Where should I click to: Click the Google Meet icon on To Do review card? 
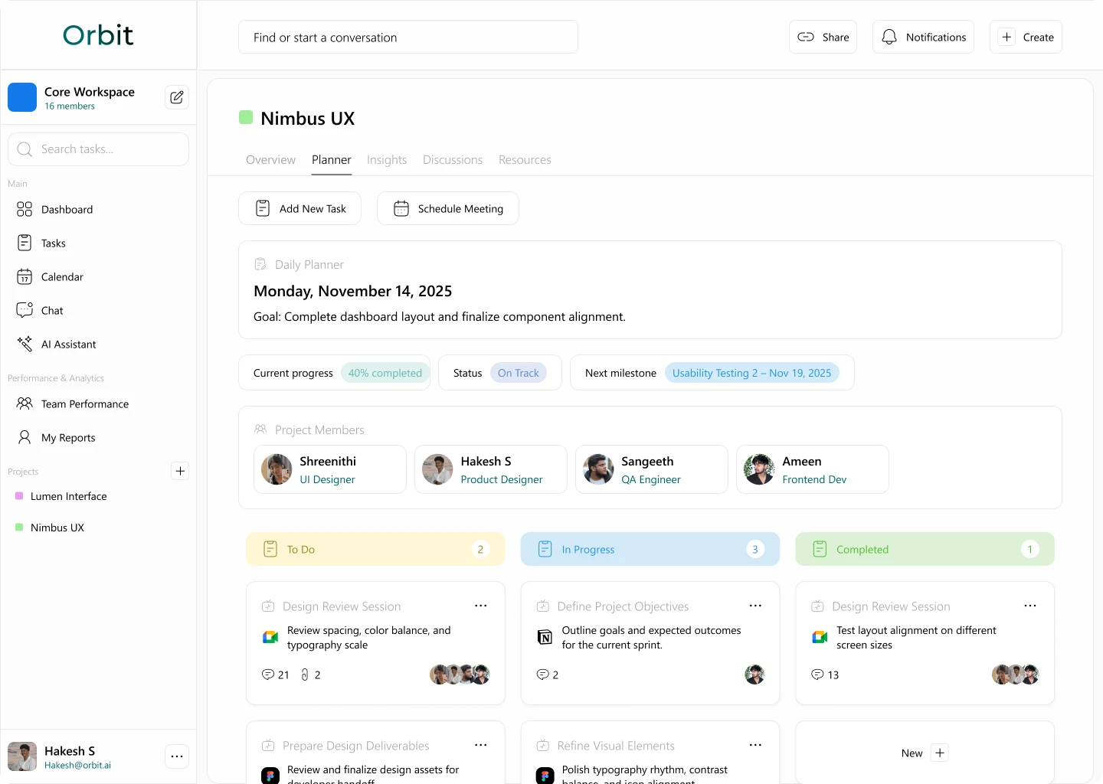click(x=270, y=637)
